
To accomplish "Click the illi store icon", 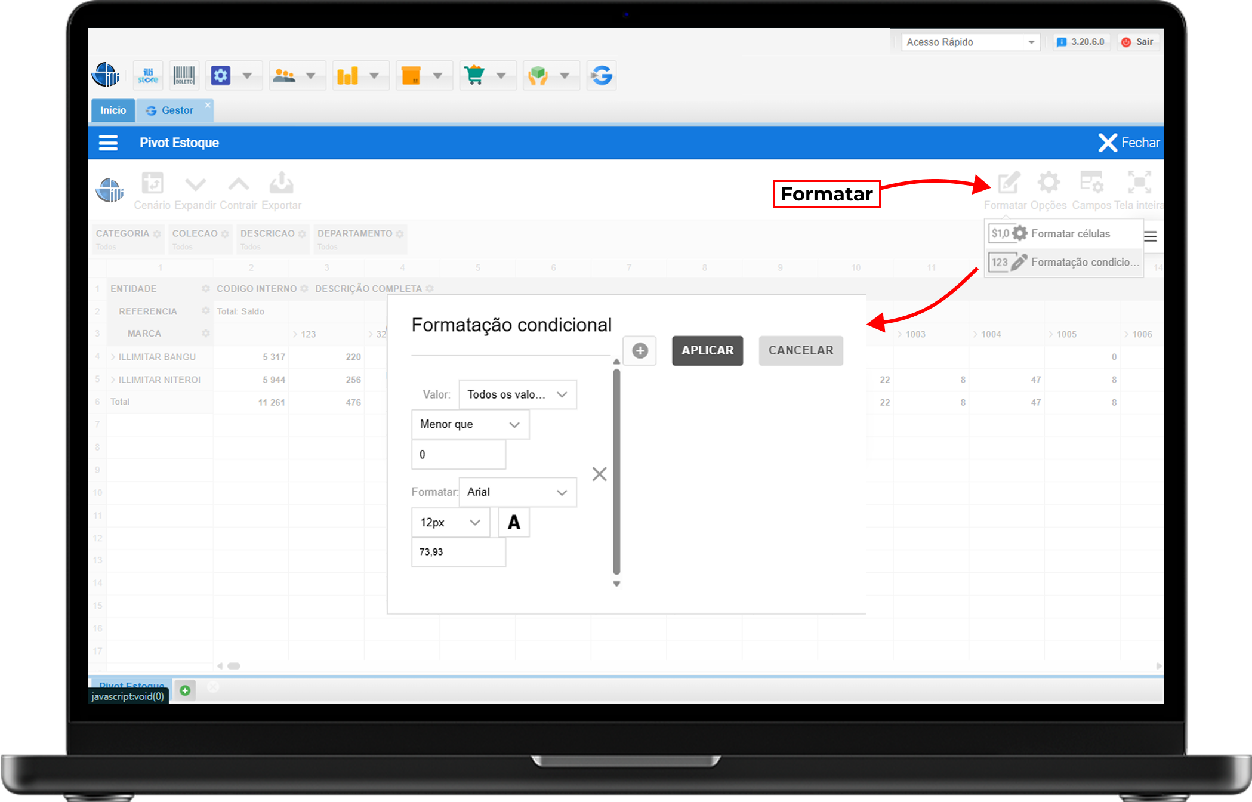I will point(148,76).
